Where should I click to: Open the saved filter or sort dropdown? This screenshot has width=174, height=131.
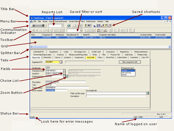[x=81, y=30]
